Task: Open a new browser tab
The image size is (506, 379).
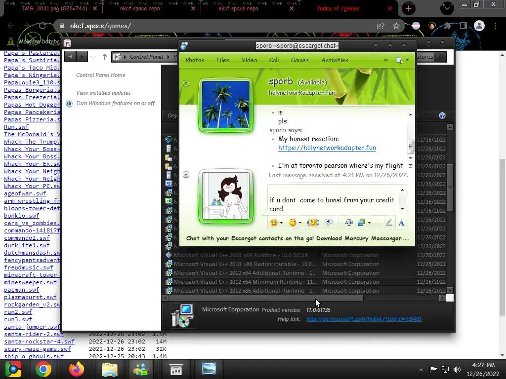Action: 409,8
